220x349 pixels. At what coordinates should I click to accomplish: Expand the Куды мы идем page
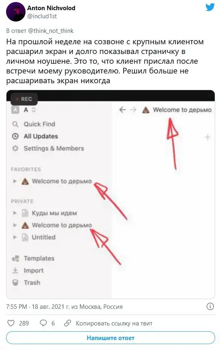(15, 213)
